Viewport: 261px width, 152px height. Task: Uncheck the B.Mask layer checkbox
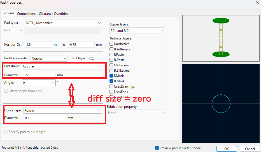coord(111,81)
